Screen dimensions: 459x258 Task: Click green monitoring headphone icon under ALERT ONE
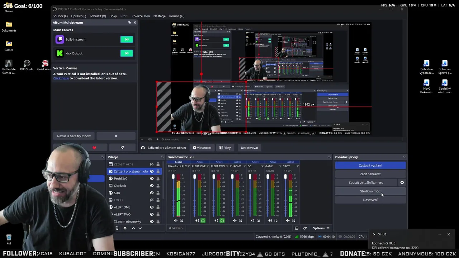coord(203,221)
